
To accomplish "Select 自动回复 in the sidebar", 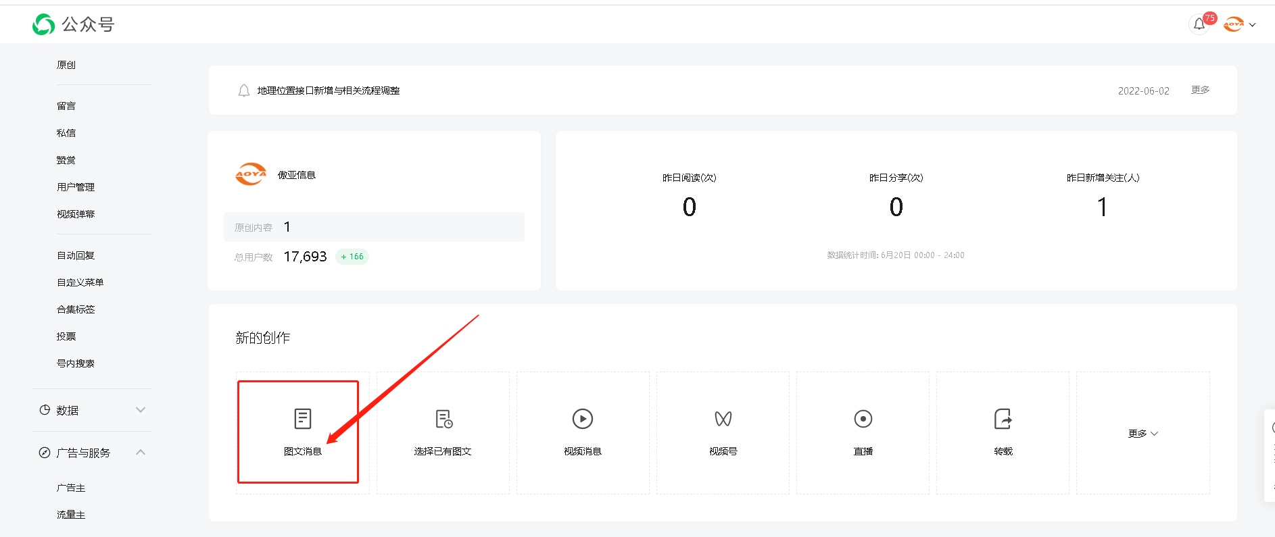I will coord(76,255).
